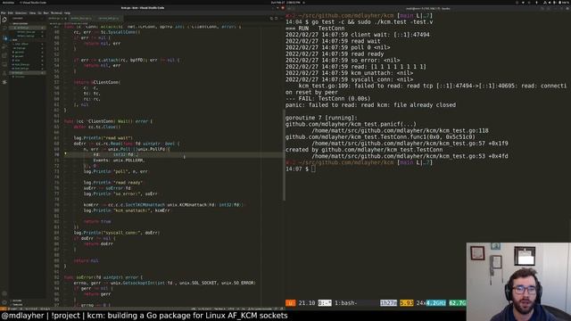Click the '4.2GHz' segment in tmux status bar

[436, 303]
